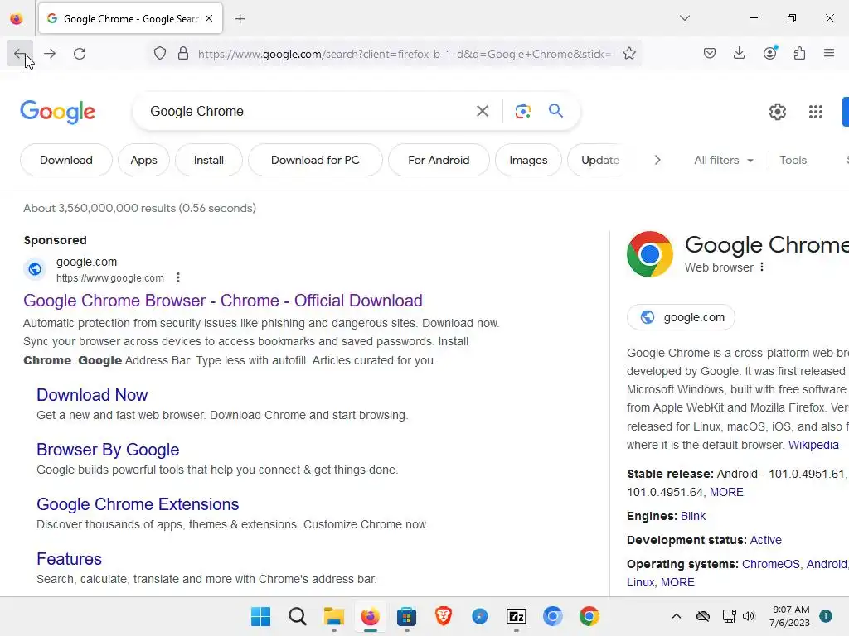
Task: Launch Brave browser from taskbar
Action: coord(444,616)
